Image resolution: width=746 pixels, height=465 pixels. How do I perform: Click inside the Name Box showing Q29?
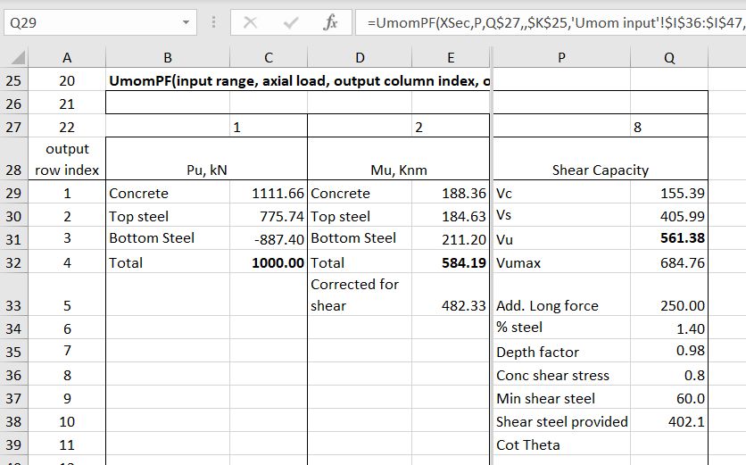89,22
